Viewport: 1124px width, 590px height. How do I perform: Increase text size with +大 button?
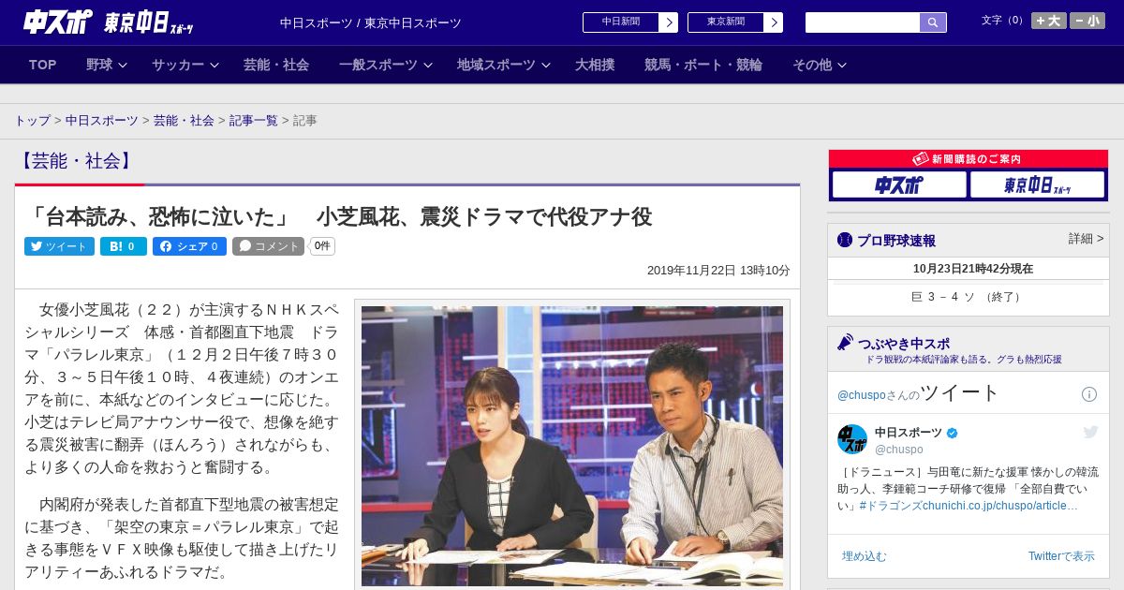pos(1049,21)
